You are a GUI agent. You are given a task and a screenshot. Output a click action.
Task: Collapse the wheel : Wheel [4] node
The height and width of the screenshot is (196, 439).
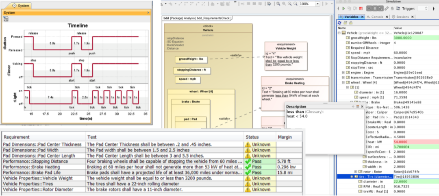[343, 82]
